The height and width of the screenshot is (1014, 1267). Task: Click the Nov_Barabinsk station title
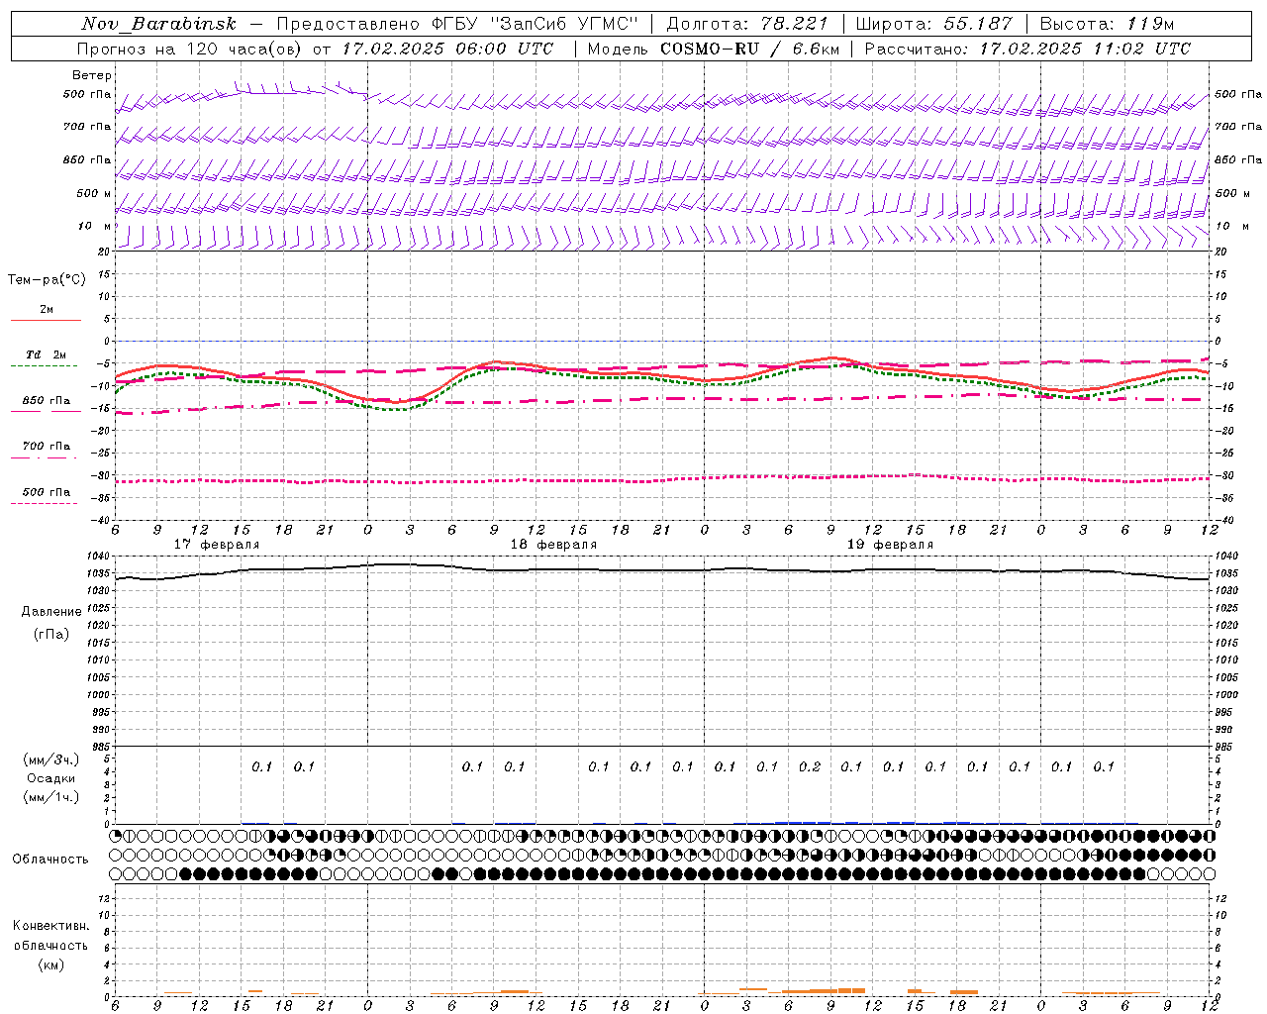(159, 24)
